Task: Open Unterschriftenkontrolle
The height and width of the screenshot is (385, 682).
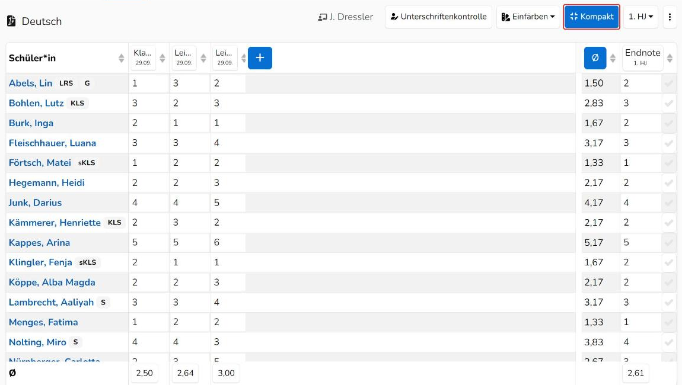Action: click(x=438, y=17)
